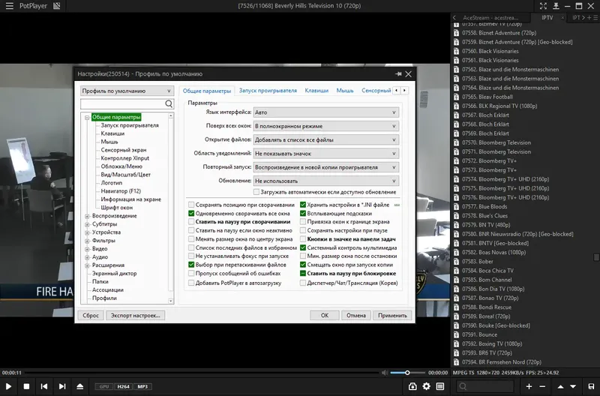
Task: Uncheck 'Хранить настройки в *.INI файле'
Action: 303,205
